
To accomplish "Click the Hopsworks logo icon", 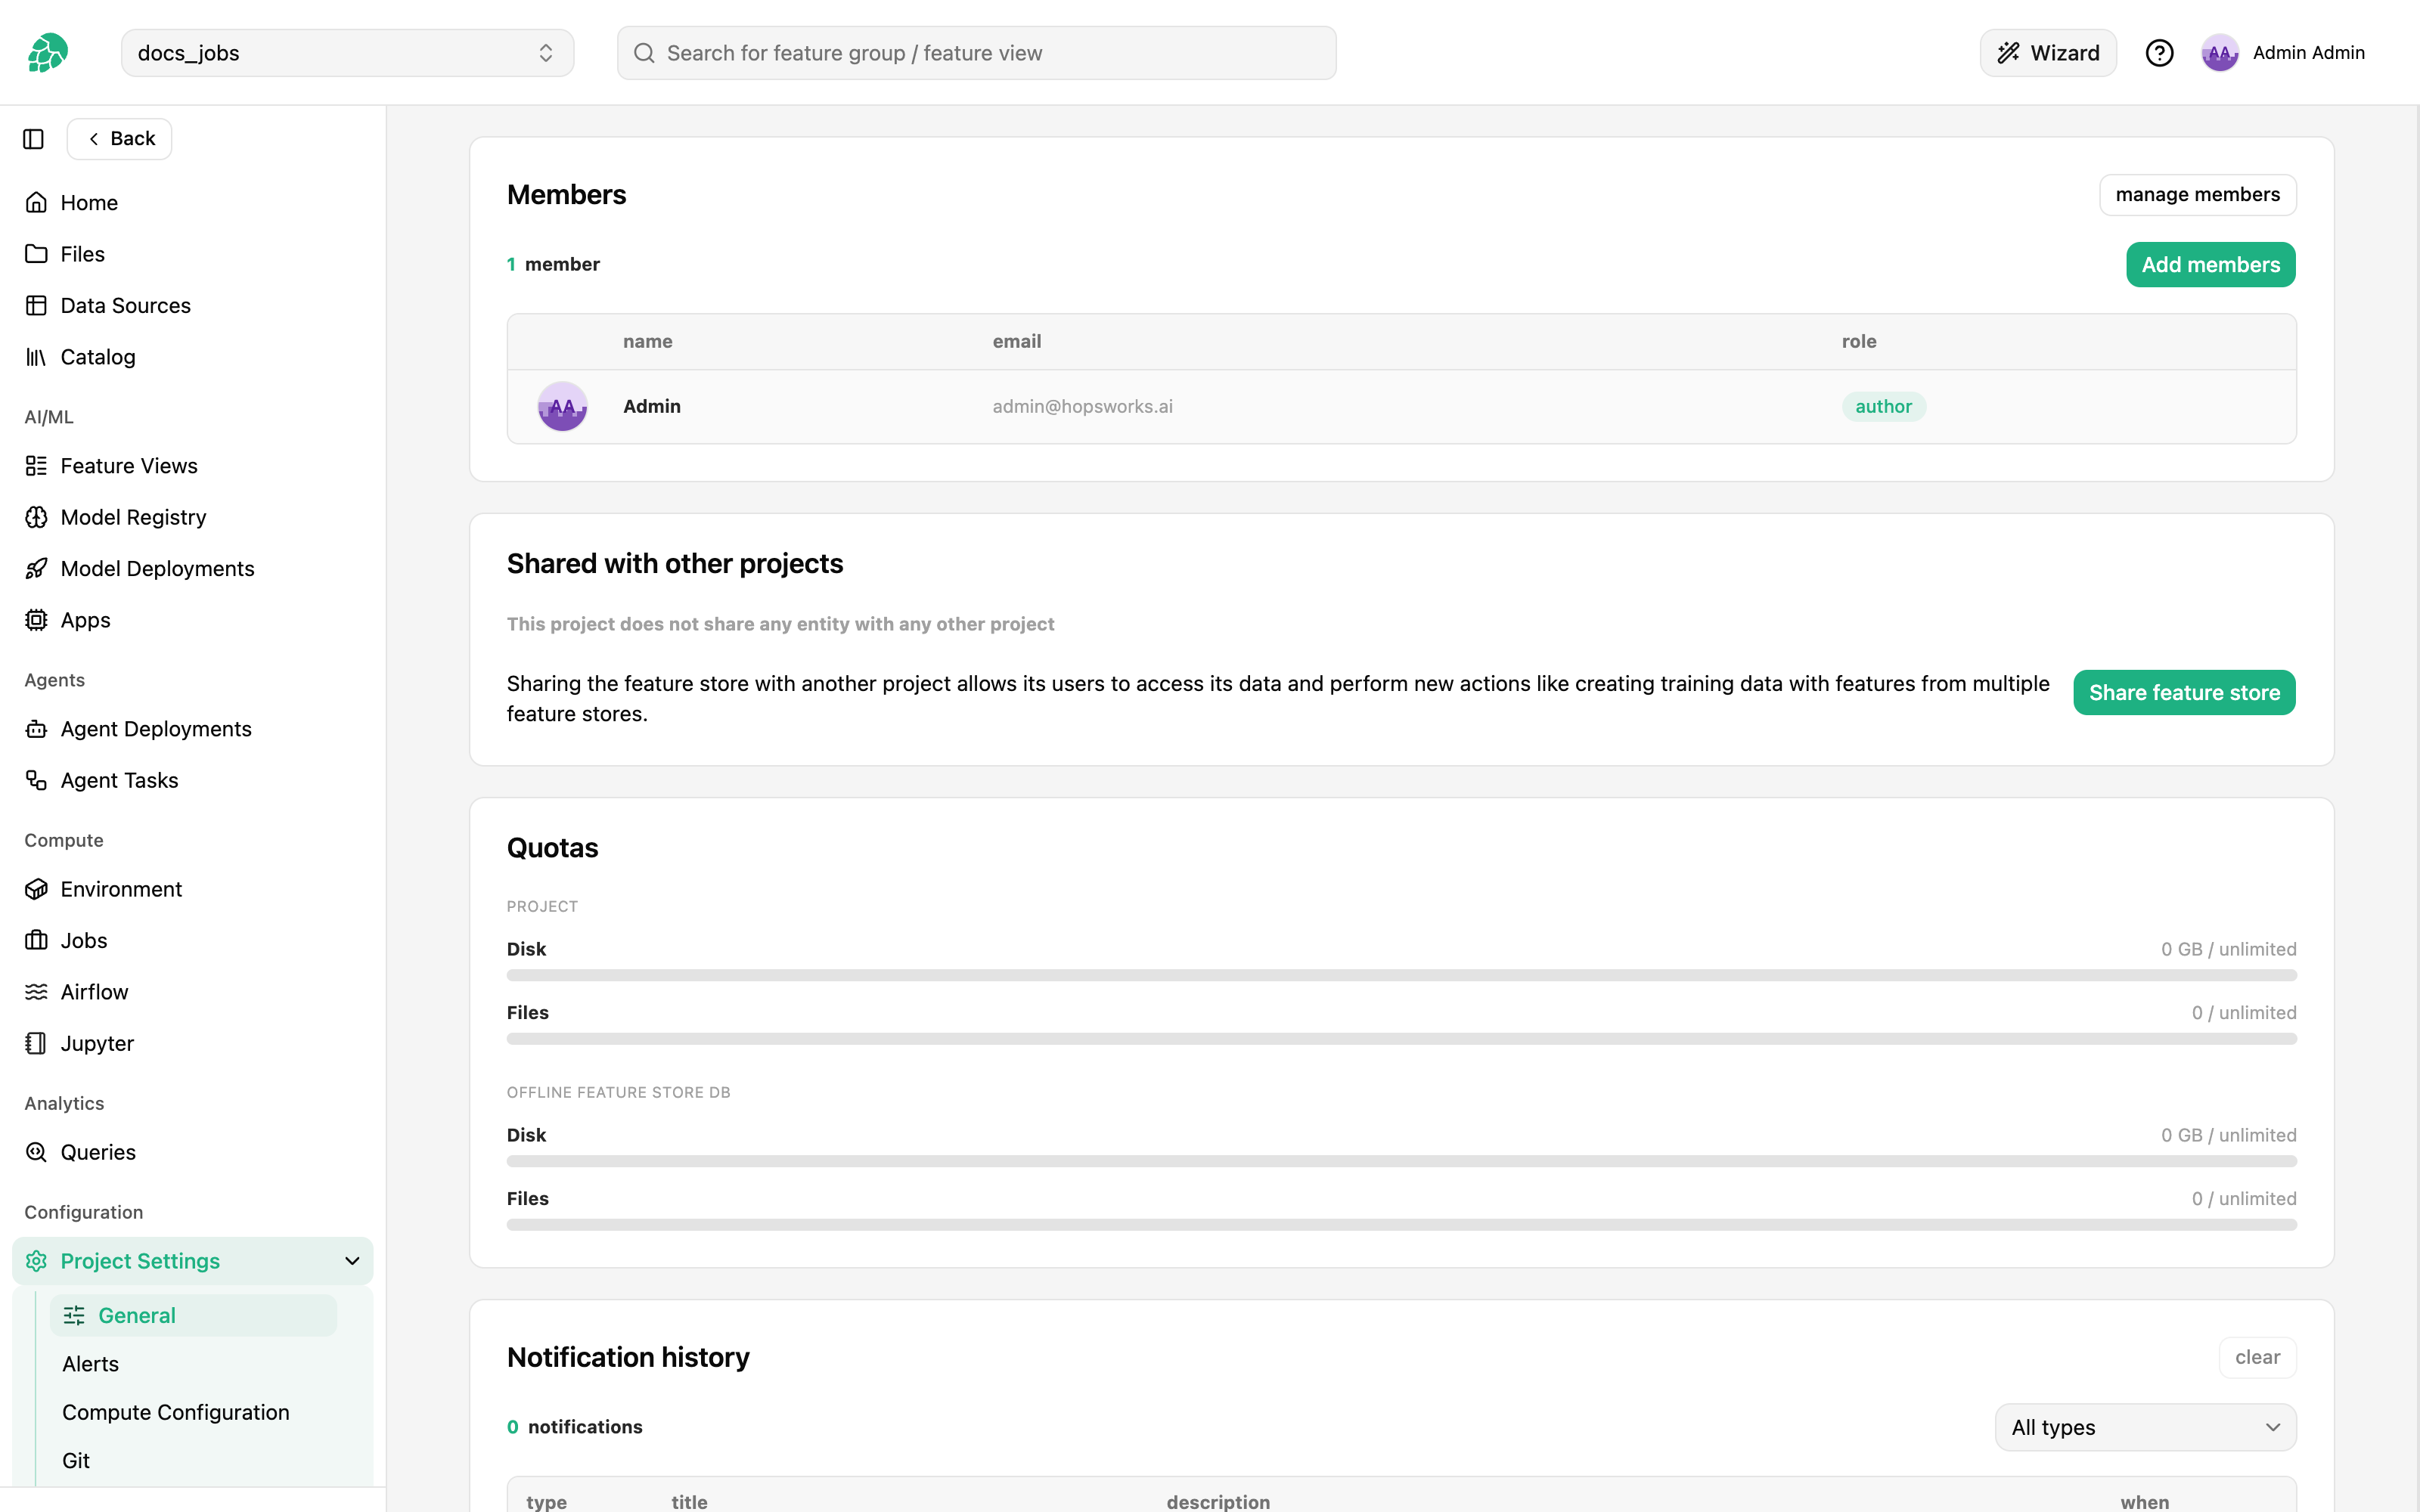I will tap(47, 53).
